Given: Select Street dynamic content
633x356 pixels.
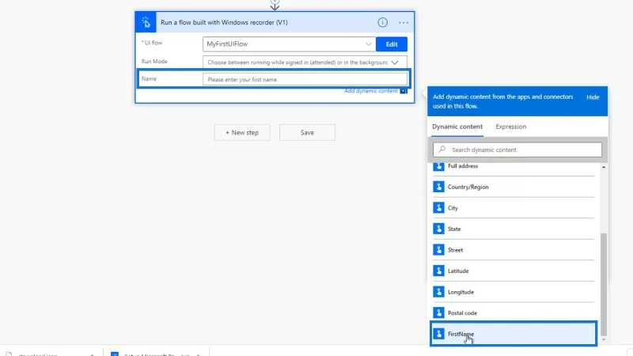Looking at the screenshot, I should 514,250.
